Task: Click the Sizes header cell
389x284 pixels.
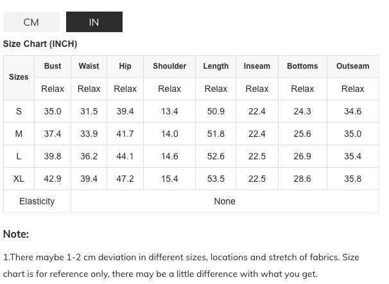Action: pyautogui.click(x=19, y=77)
